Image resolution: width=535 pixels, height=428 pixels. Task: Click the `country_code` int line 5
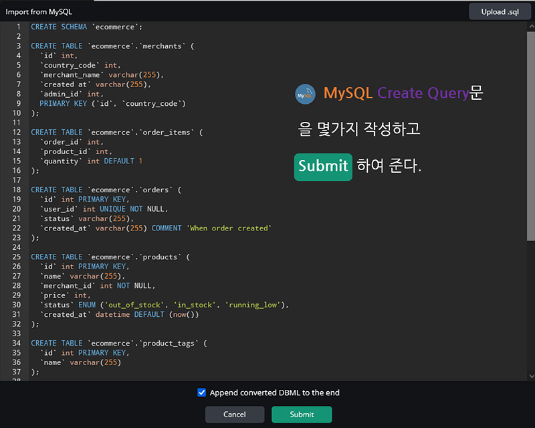[x=80, y=65]
